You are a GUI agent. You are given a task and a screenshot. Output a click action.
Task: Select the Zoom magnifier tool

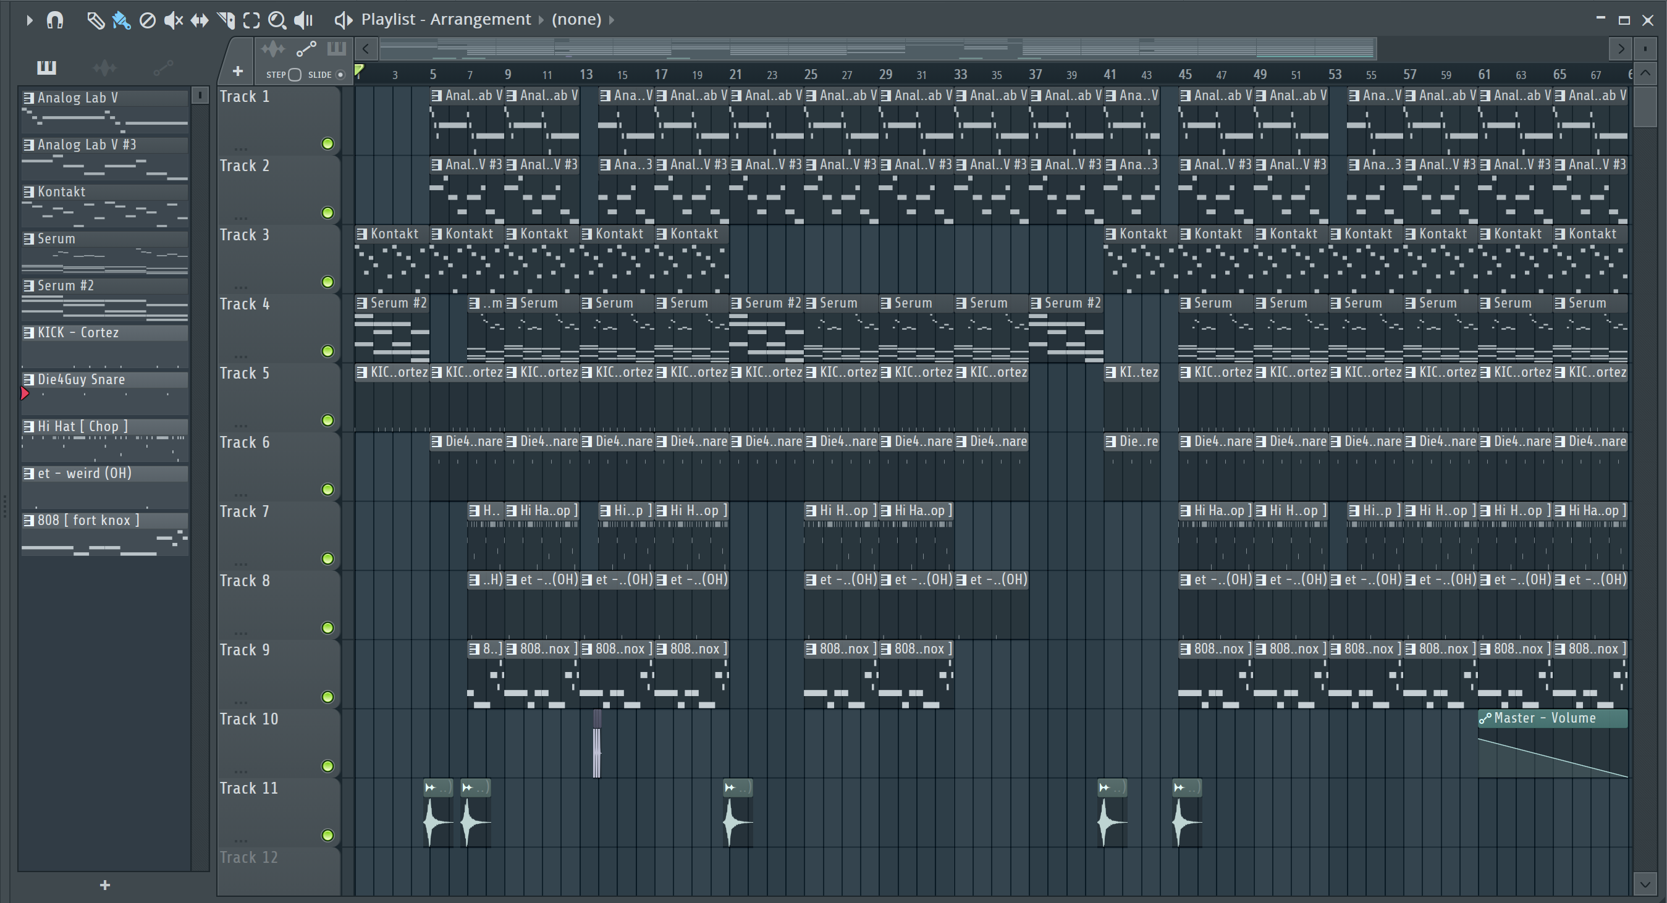(277, 21)
